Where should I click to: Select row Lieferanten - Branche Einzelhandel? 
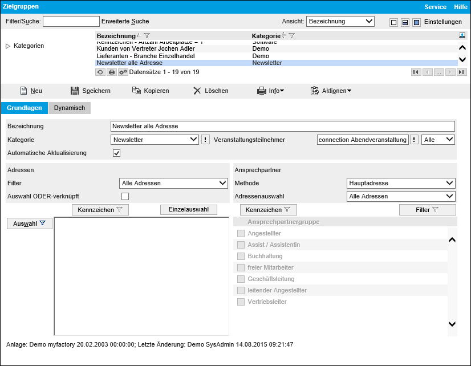tap(277, 56)
